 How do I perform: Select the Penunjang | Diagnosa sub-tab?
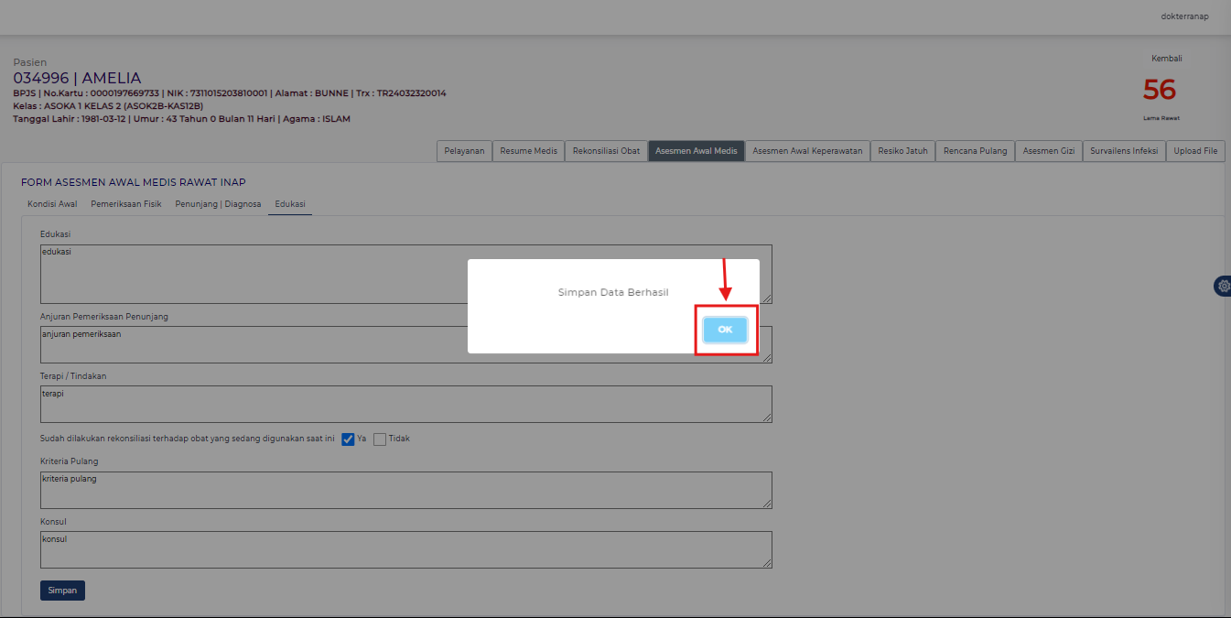(218, 204)
